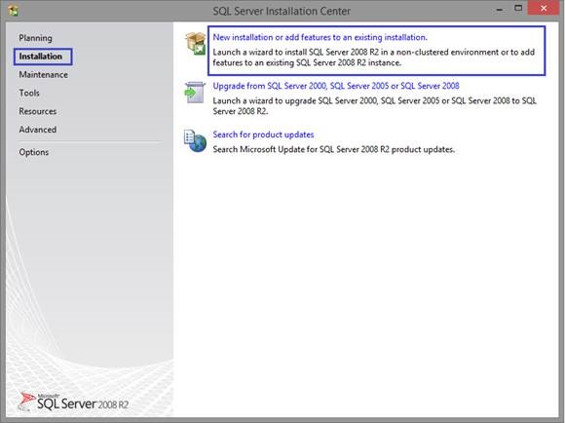
Task: Open Search for product updates link
Action: (x=263, y=135)
